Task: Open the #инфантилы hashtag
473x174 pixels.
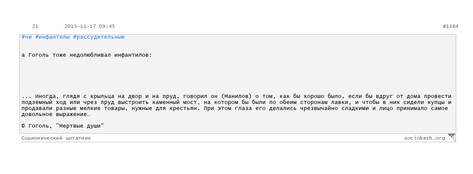Action: tap(52, 37)
